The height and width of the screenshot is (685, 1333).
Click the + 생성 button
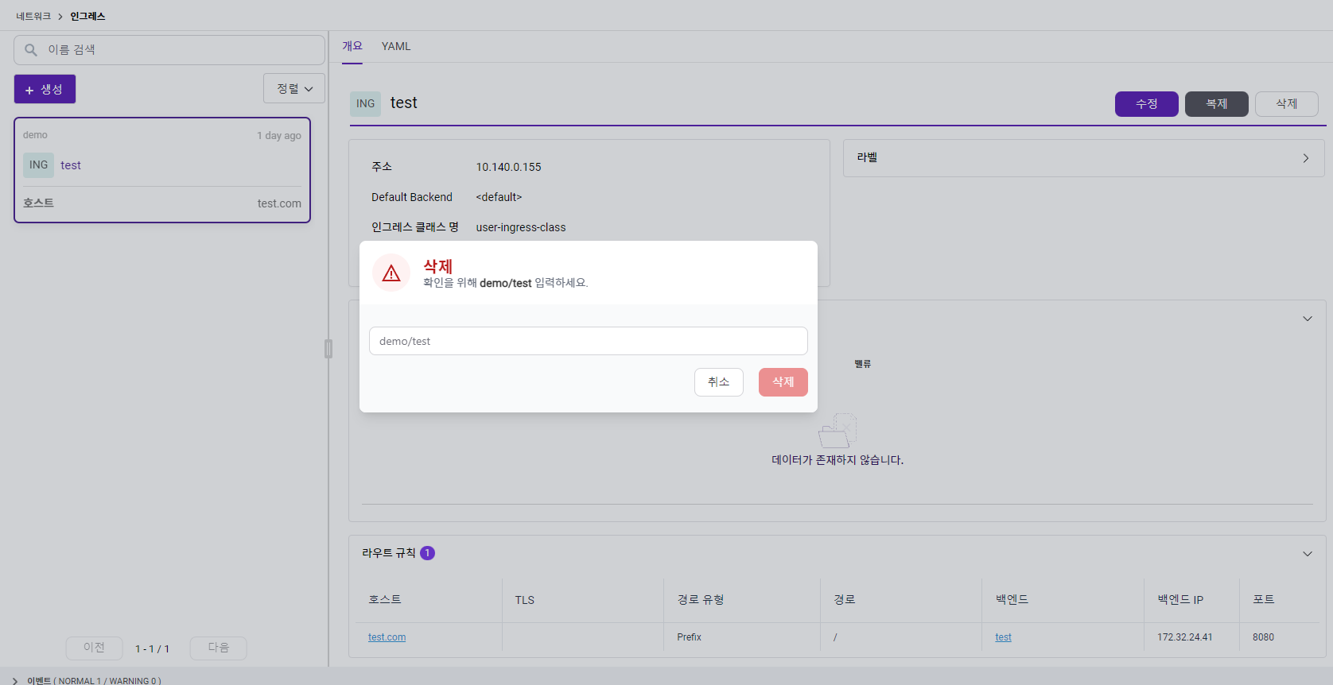tap(45, 89)
